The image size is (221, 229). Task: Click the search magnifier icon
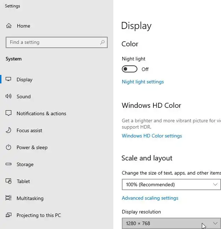[x=102, y=42]
